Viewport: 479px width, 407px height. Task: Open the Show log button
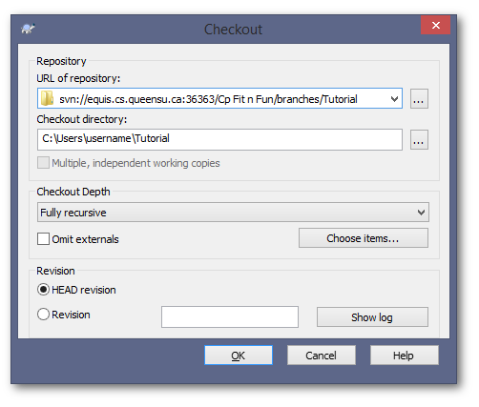pos(372,316)
